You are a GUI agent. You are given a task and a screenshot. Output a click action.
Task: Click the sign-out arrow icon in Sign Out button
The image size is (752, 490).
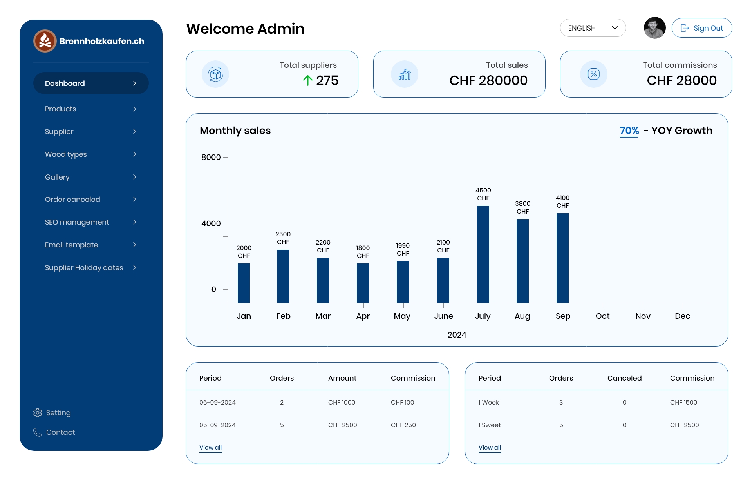click(685, 28)
